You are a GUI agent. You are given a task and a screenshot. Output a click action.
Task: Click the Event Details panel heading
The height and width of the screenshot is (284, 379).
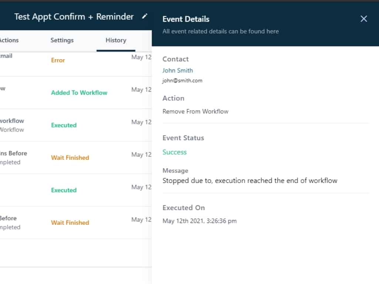pos(186,19)
